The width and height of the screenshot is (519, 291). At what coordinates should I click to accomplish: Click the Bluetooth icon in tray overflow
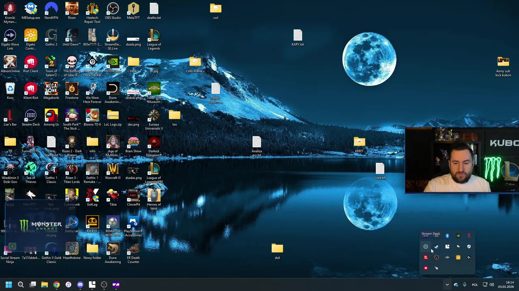point(447,236)
